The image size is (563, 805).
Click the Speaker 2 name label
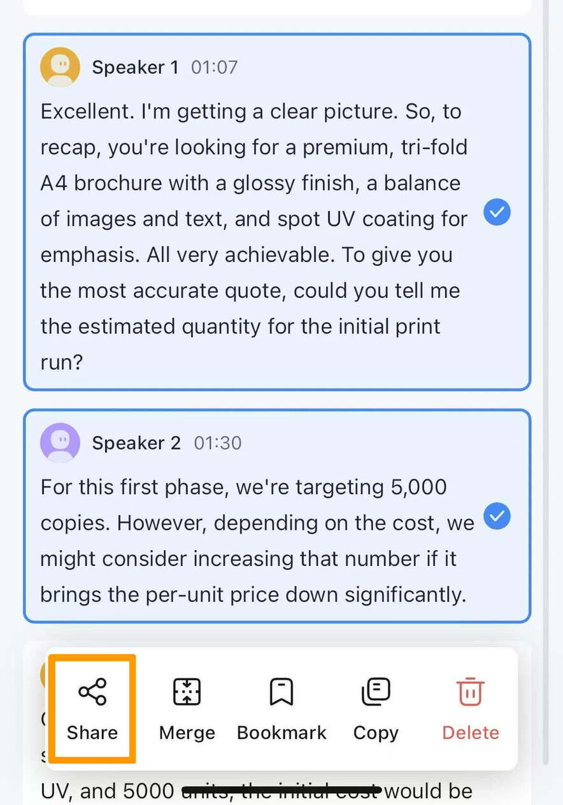(x=136, y=443)
